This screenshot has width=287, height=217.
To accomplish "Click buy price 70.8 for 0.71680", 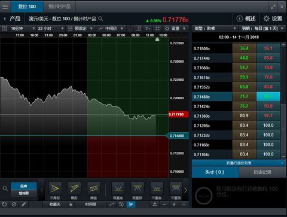I will pyautogui.click(x=268, y=68).
